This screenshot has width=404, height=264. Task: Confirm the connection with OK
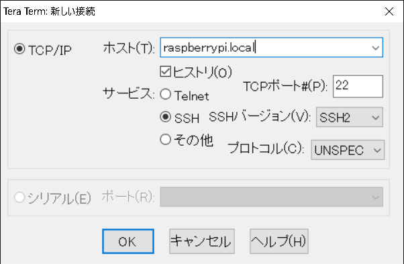[128, 241]
